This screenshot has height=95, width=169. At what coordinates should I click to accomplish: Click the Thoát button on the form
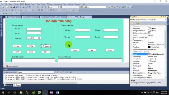(x=110, y=50)
